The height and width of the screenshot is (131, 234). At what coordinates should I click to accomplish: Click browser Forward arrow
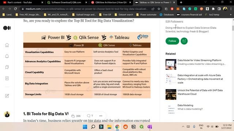10,9
